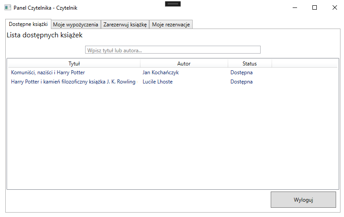Click author Jan Kochańczyk cell
The width and height of the screenshot is (344, 217).
(161, 72)
